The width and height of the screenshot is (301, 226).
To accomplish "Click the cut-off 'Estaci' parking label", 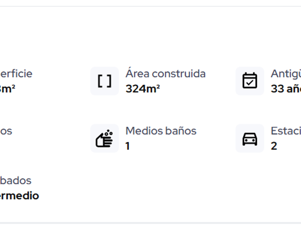I will pos(285,131).
